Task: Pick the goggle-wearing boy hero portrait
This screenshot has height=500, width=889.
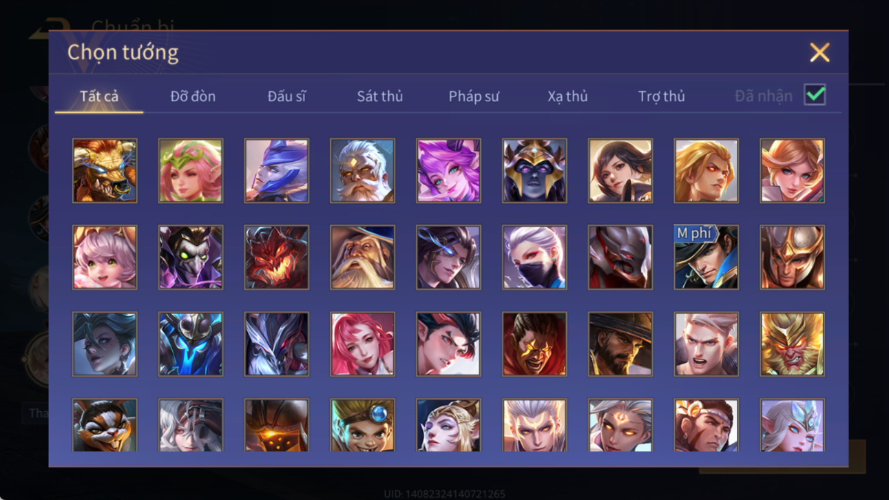Action: point(362,425)
